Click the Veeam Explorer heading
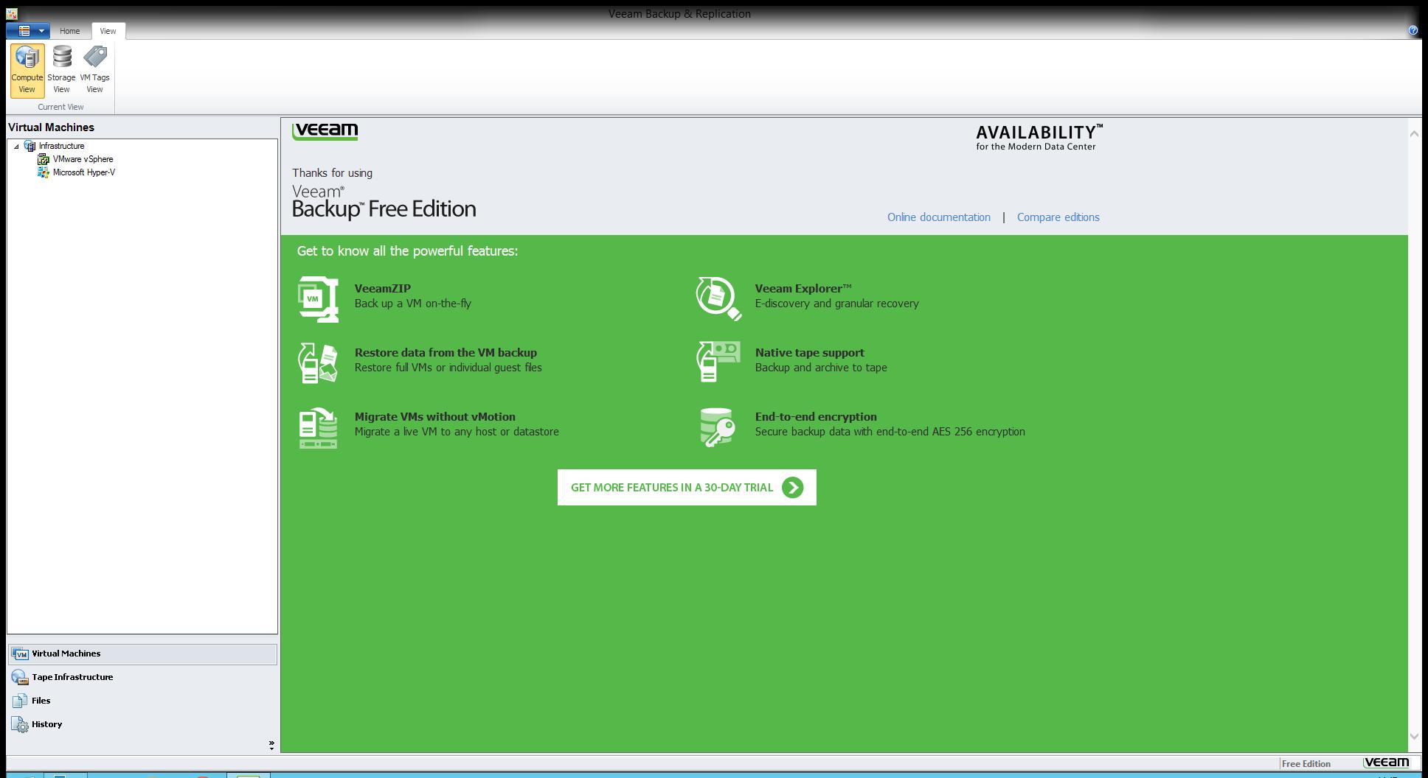Viewport: 1428px width, 778px height. (803, 289)
